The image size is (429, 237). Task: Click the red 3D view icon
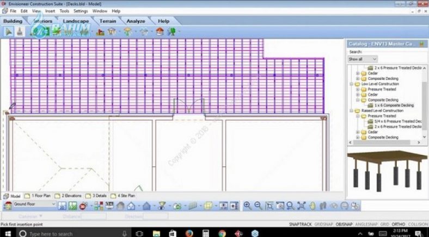pyautogui.click(x=83, y=206)
